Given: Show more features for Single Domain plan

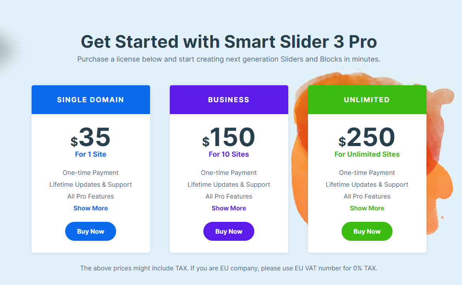Looking at the screenshot, I should tap(90, 208).
